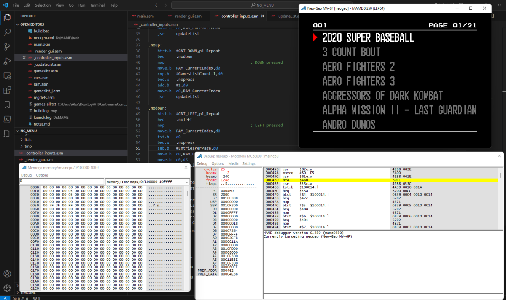Open the Help menu
Viewport: 506px width, 300px height.
(113, 5)
